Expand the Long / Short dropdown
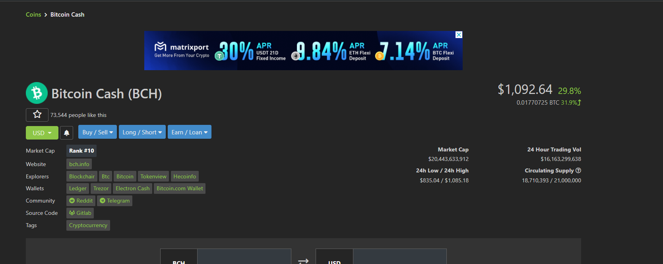663x264 pixels. (x=142, y=132)
